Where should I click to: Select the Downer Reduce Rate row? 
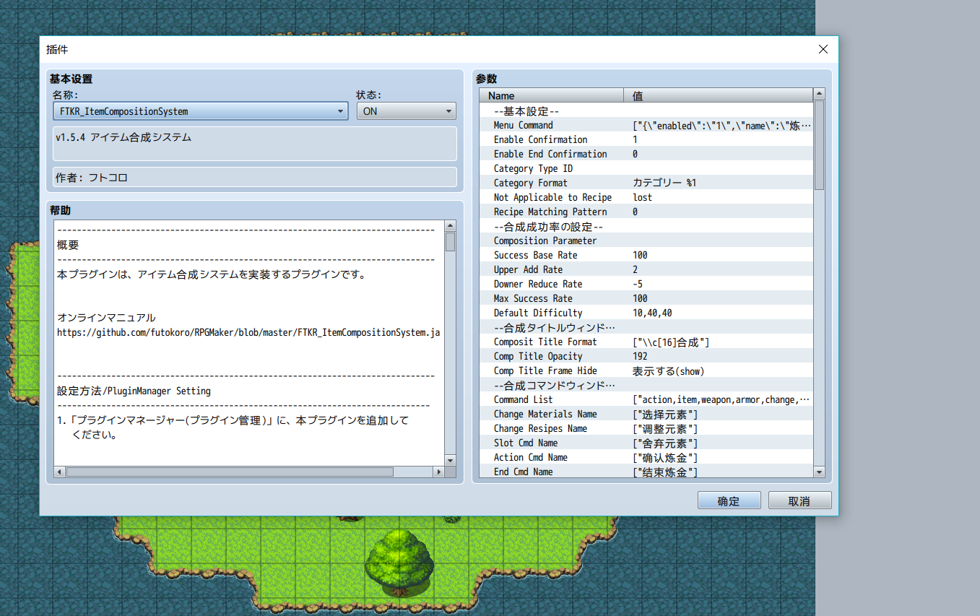click(646, 284)
